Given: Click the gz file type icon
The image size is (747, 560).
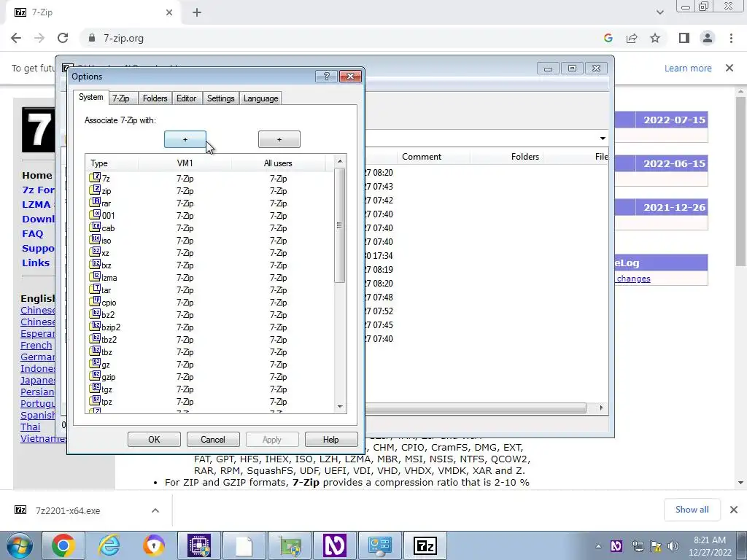Looking at the screenshot, I should (x=95, y=363).
